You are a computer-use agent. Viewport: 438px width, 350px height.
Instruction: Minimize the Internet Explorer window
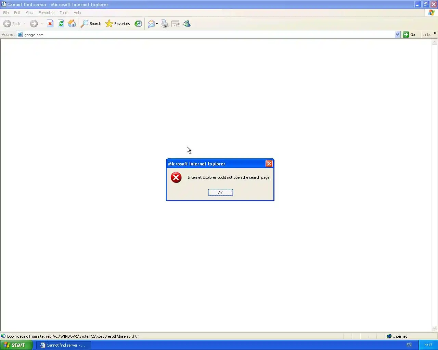[417, 4]
